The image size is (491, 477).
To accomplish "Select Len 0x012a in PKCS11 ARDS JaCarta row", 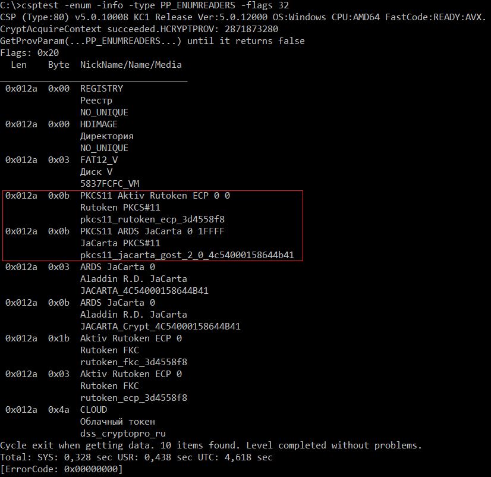I will 21,231.
